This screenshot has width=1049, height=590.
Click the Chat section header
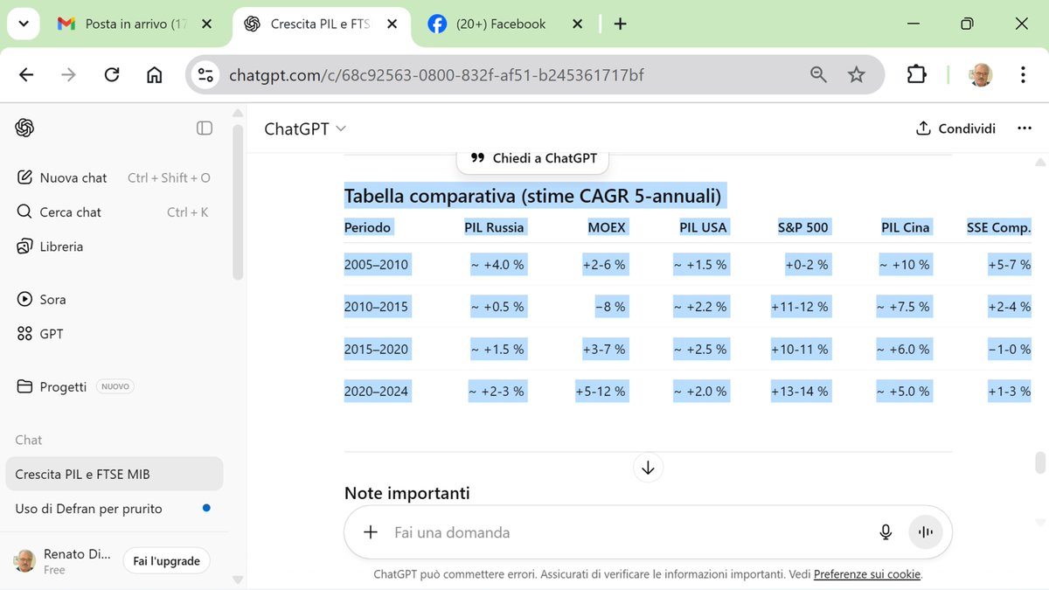click(x=29, y=440)
